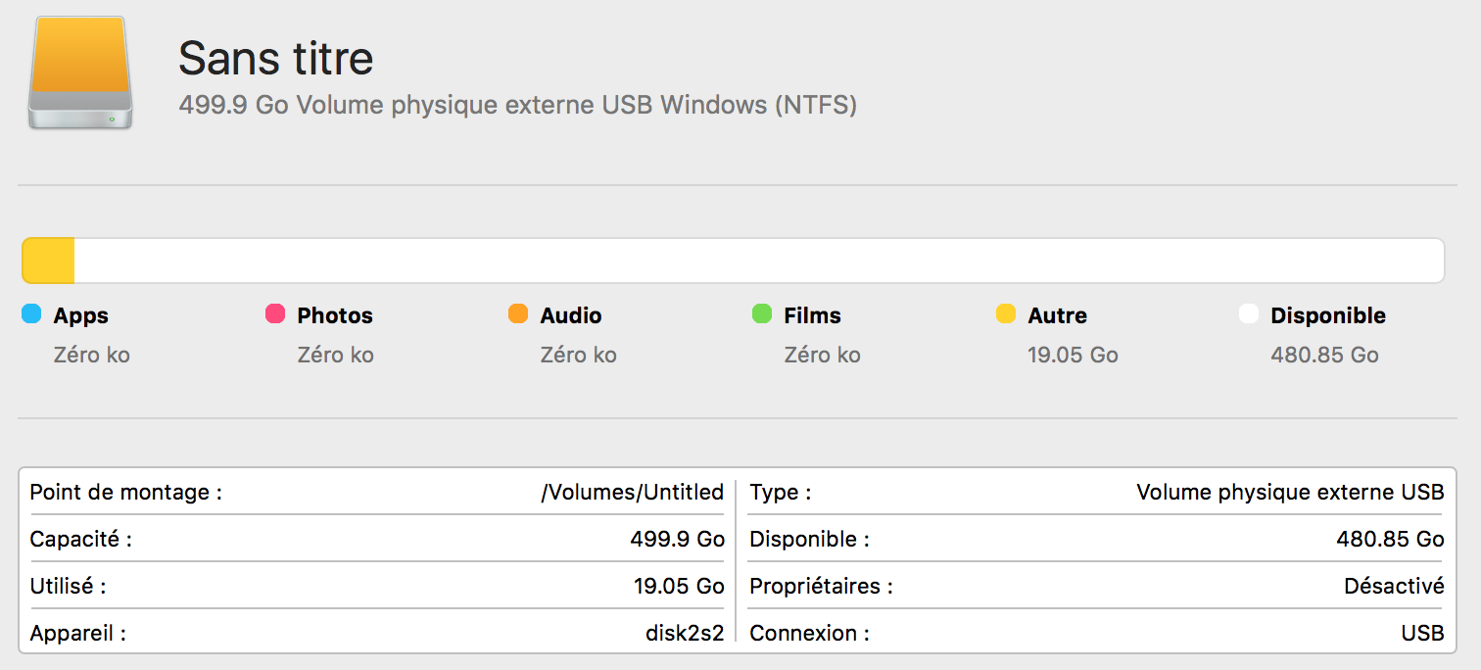Click the Utilisé row value 19.05 Go
The width and height of the screenshot is (1481, 670).
click(679, 586)
